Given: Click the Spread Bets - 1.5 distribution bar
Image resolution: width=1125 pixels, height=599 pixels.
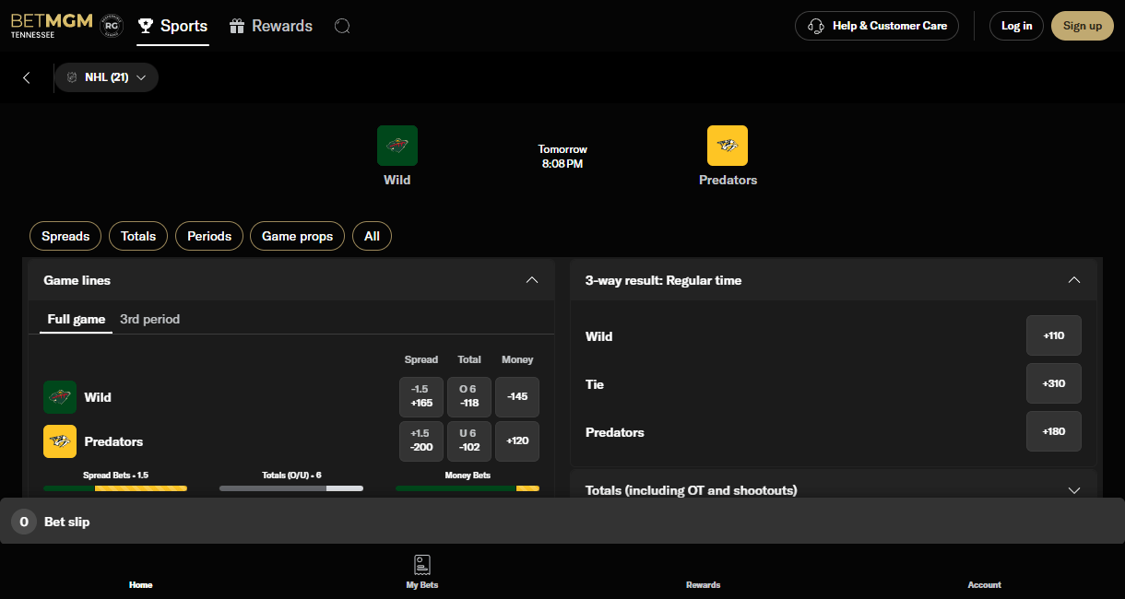Looking at the screenshot, I should [115, 488].
